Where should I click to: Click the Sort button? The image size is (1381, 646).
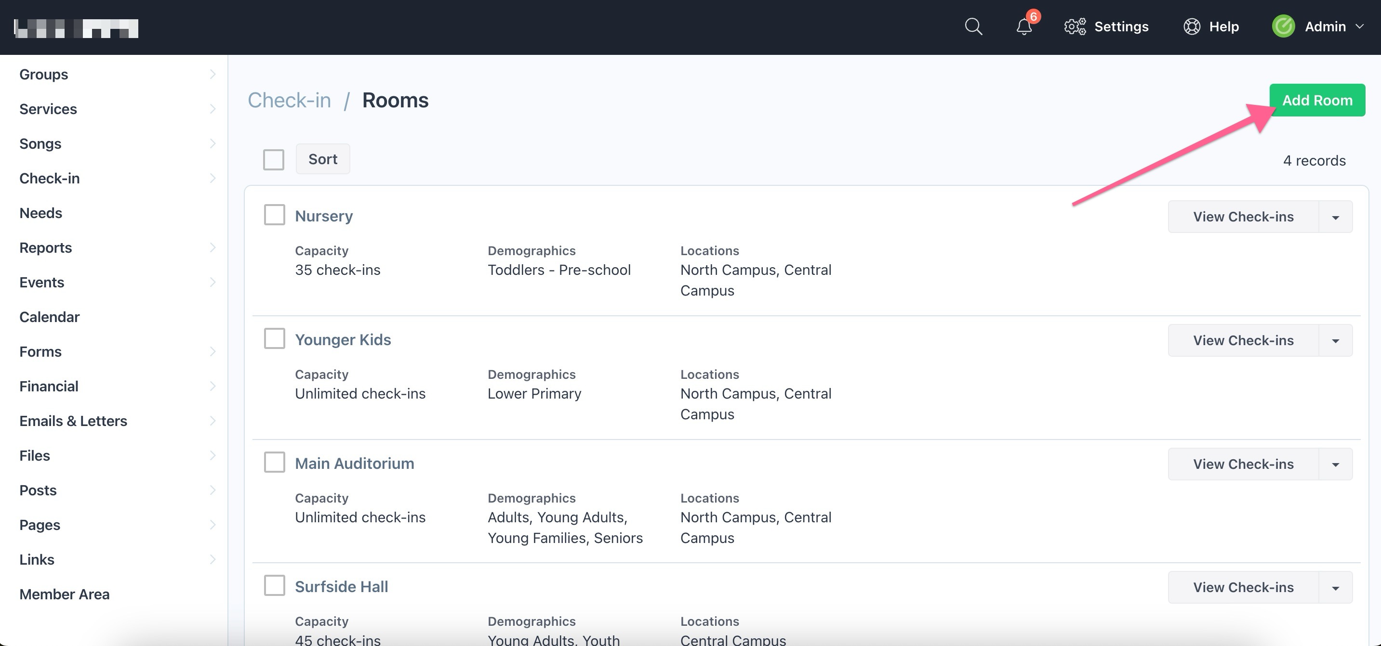(x=323, y=159)
